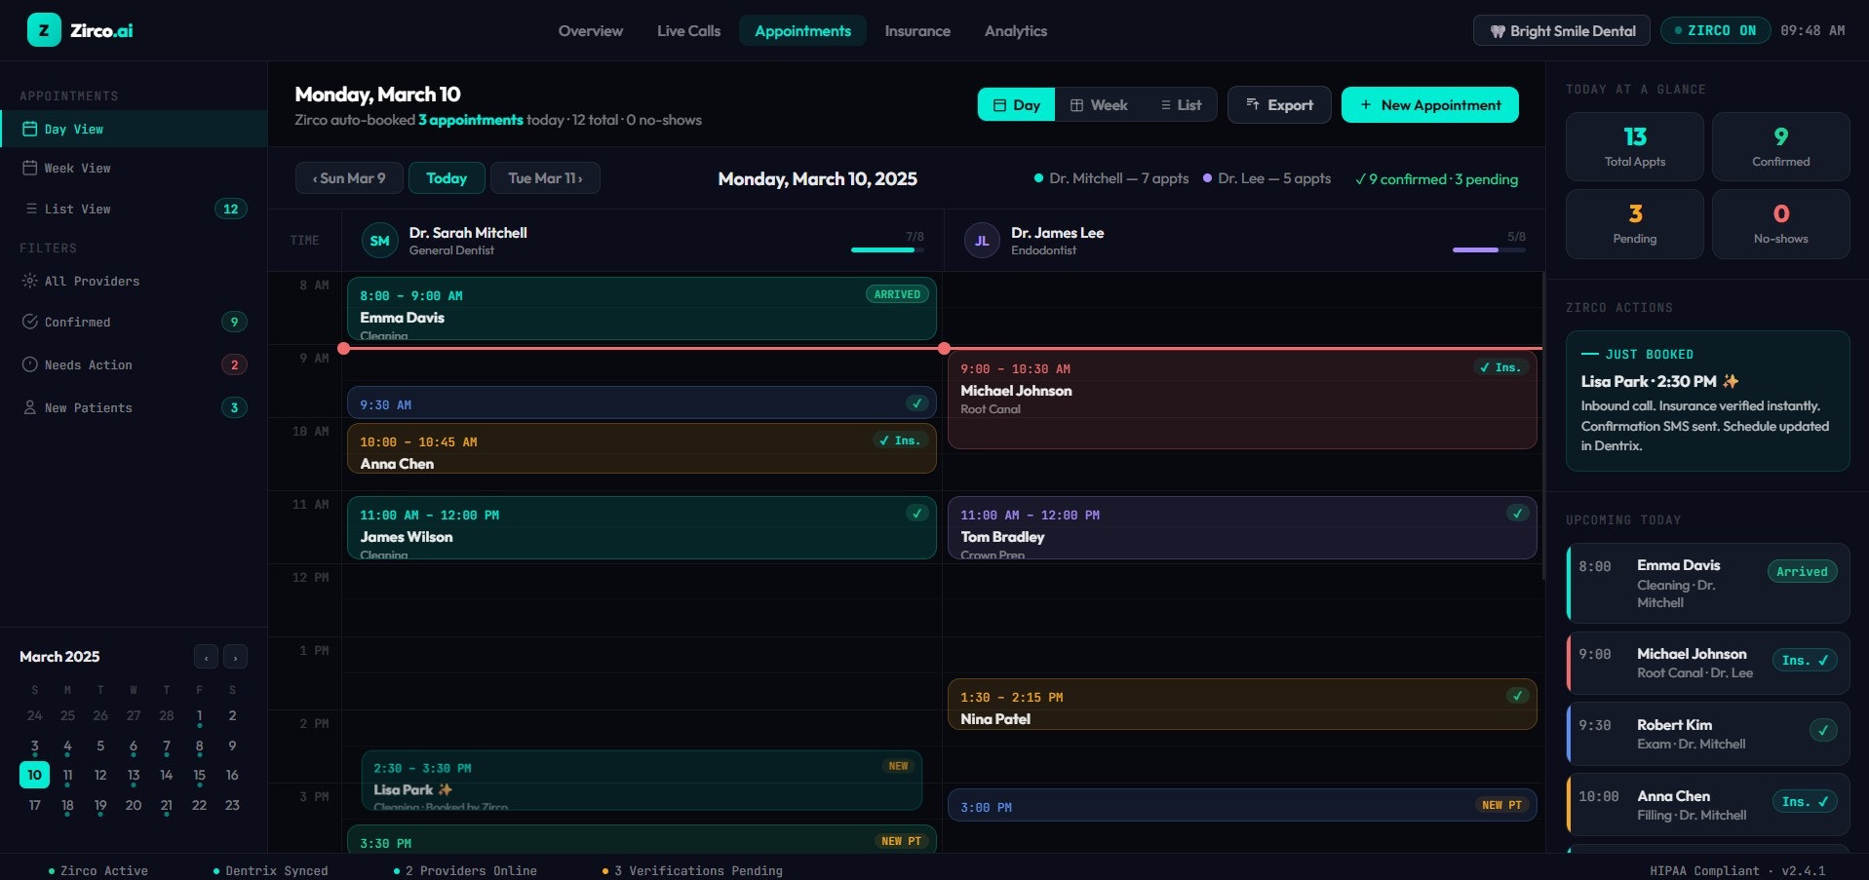Create a New Appointment
Viewport: 1869px width, 880px height.
pyautogui.click(x=1429, y=104)
